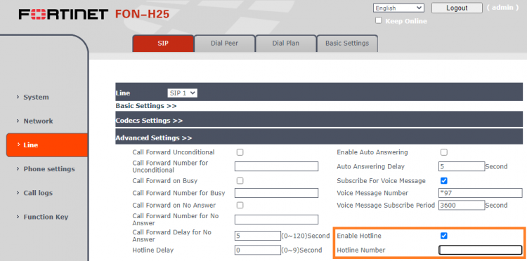
Task: Click the Enable Hotline label
Action: coord(359,236)
